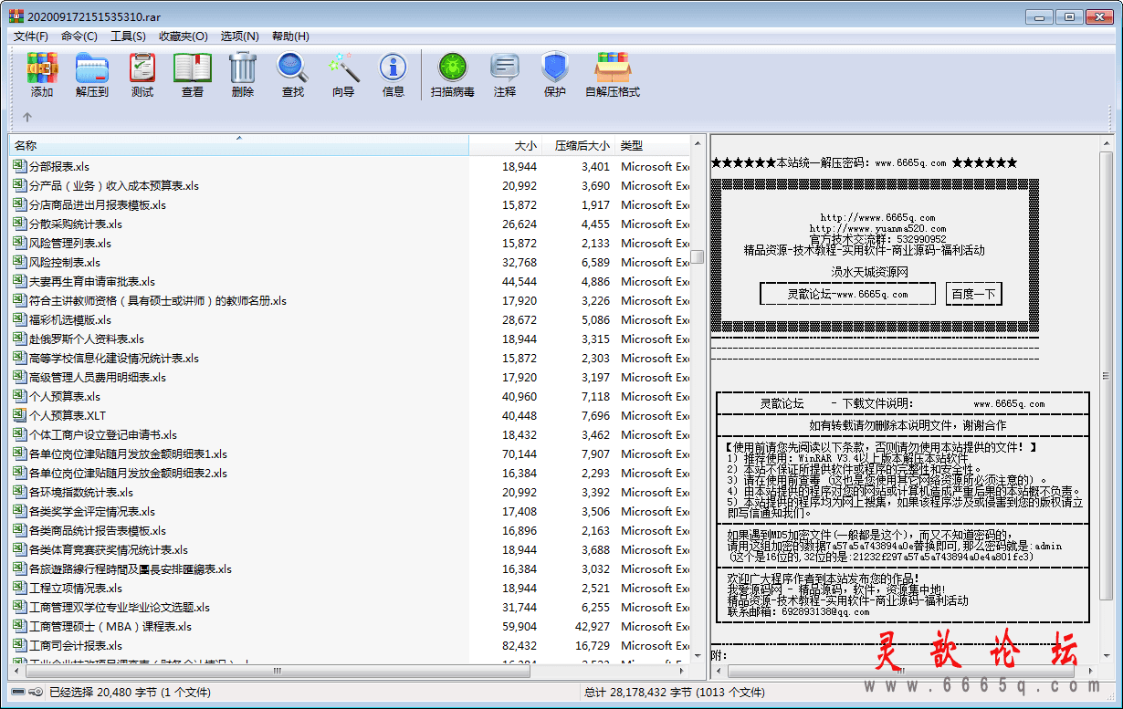Viewport: 1123px width, 709px height.
Task: Select file 各类商品统计报告表模板.xls
Action: point(98,530)
